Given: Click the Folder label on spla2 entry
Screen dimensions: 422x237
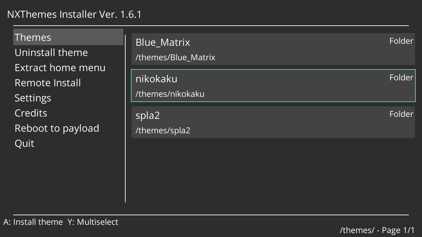Looking at the screenshot, I should [x=401, y=114].
